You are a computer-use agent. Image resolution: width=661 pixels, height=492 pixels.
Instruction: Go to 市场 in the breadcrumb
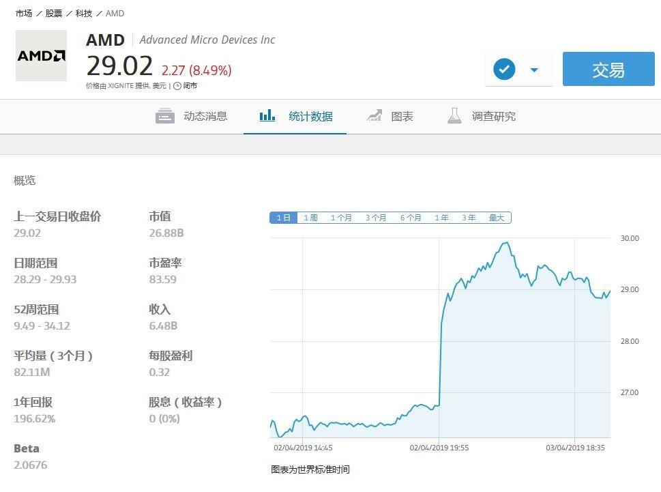point(24,13)
